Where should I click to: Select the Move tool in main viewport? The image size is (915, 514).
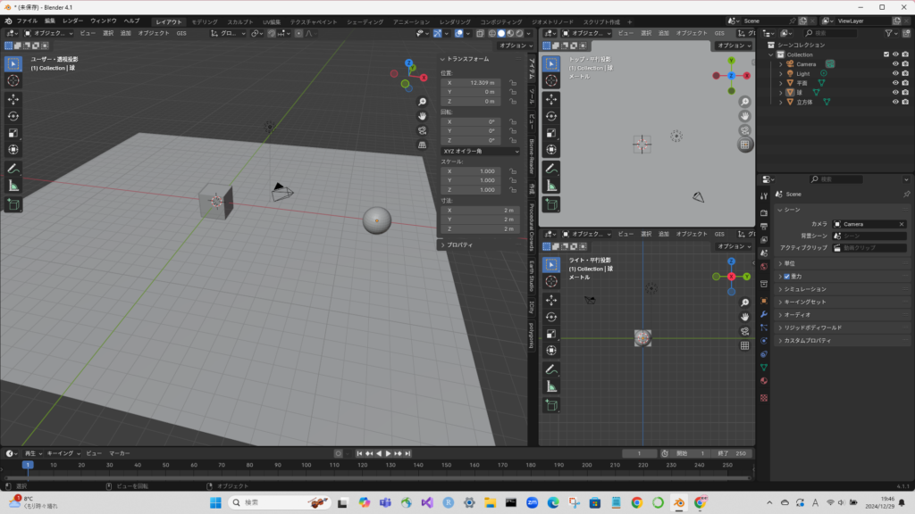tap(13, 98)
